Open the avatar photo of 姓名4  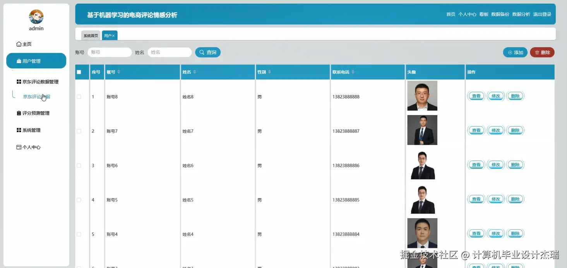[422, 233]
